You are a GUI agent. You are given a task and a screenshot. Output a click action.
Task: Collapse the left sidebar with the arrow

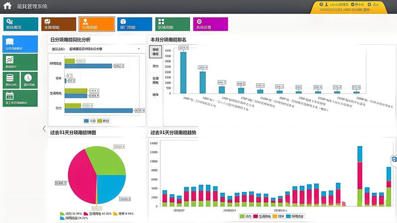pyautogui.click(x=44, y=128)
